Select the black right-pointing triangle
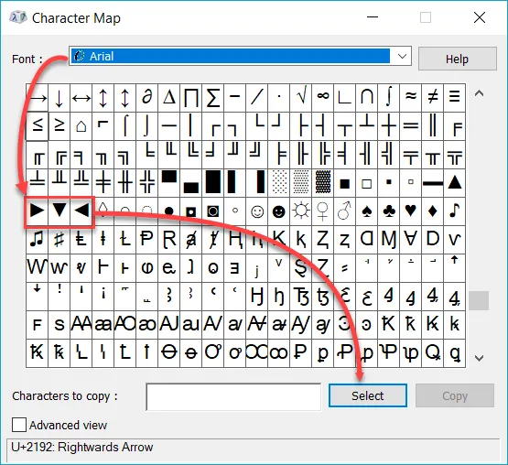This screenshot has height=465, width=508. click(37, 211)
